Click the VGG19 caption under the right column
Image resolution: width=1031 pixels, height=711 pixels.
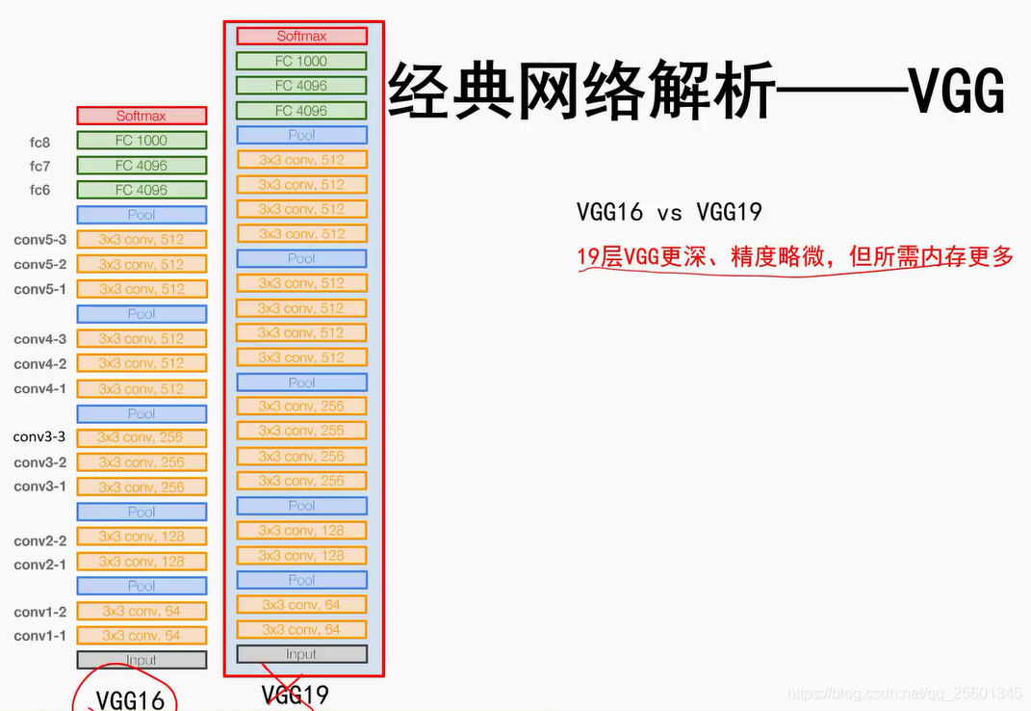295,695
